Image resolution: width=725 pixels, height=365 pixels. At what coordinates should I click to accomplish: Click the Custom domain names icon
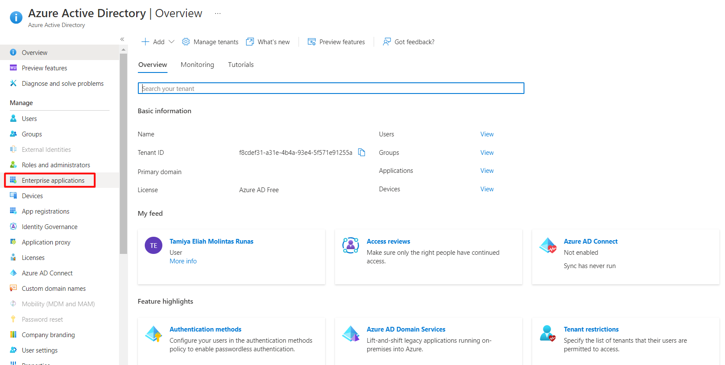[x=13, y=288]
